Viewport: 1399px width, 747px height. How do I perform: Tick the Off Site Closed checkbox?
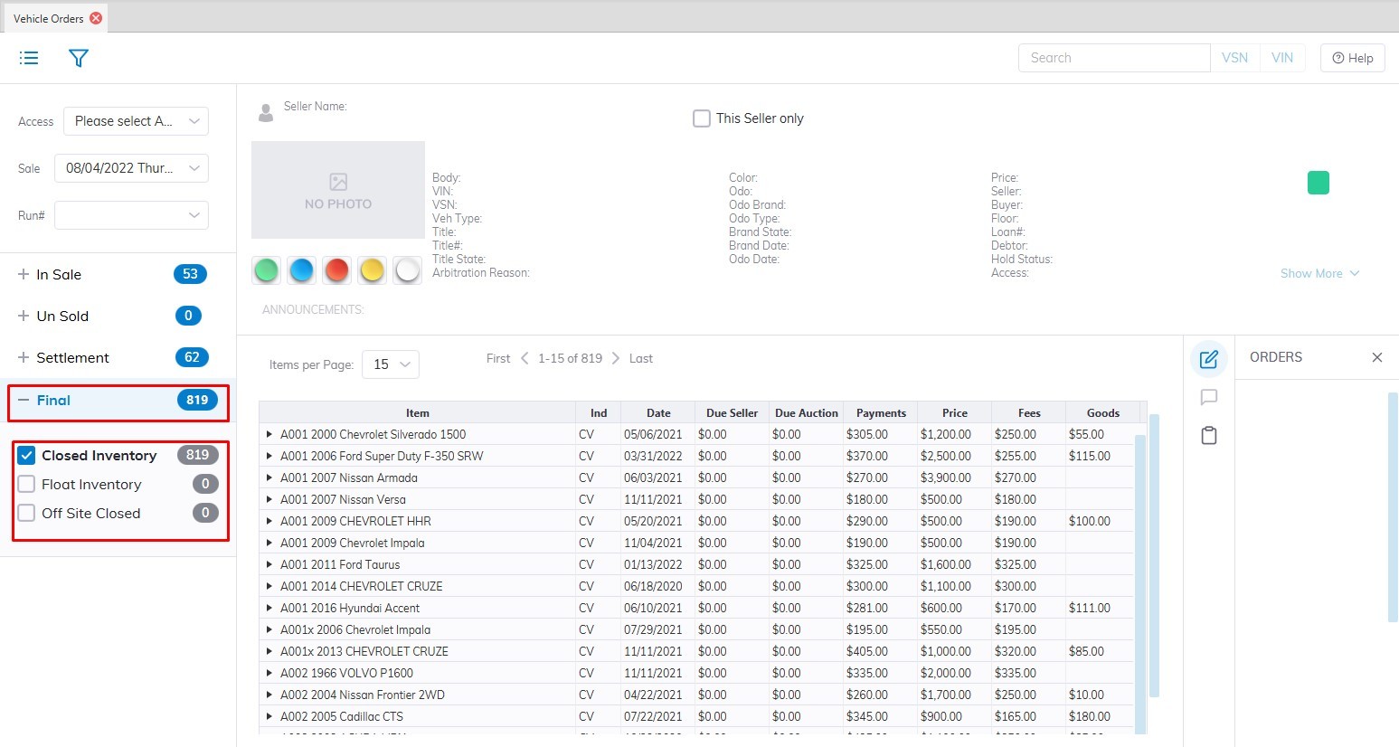[x=27, y=514]
